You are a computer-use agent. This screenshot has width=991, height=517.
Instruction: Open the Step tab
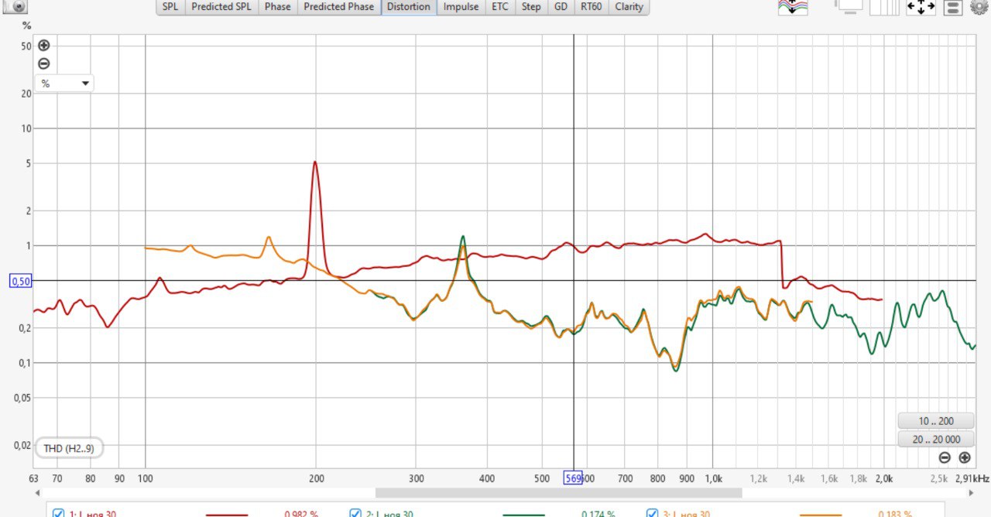(x=531, y=7)
